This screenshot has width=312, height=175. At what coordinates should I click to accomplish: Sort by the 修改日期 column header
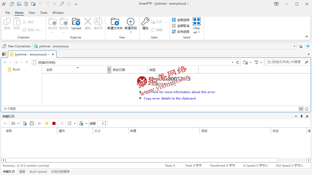click(x=130, y=70)
